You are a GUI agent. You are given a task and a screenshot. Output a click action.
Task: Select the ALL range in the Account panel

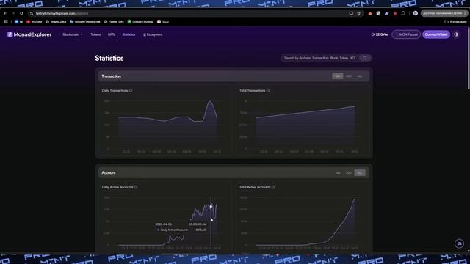click(360, 173)
